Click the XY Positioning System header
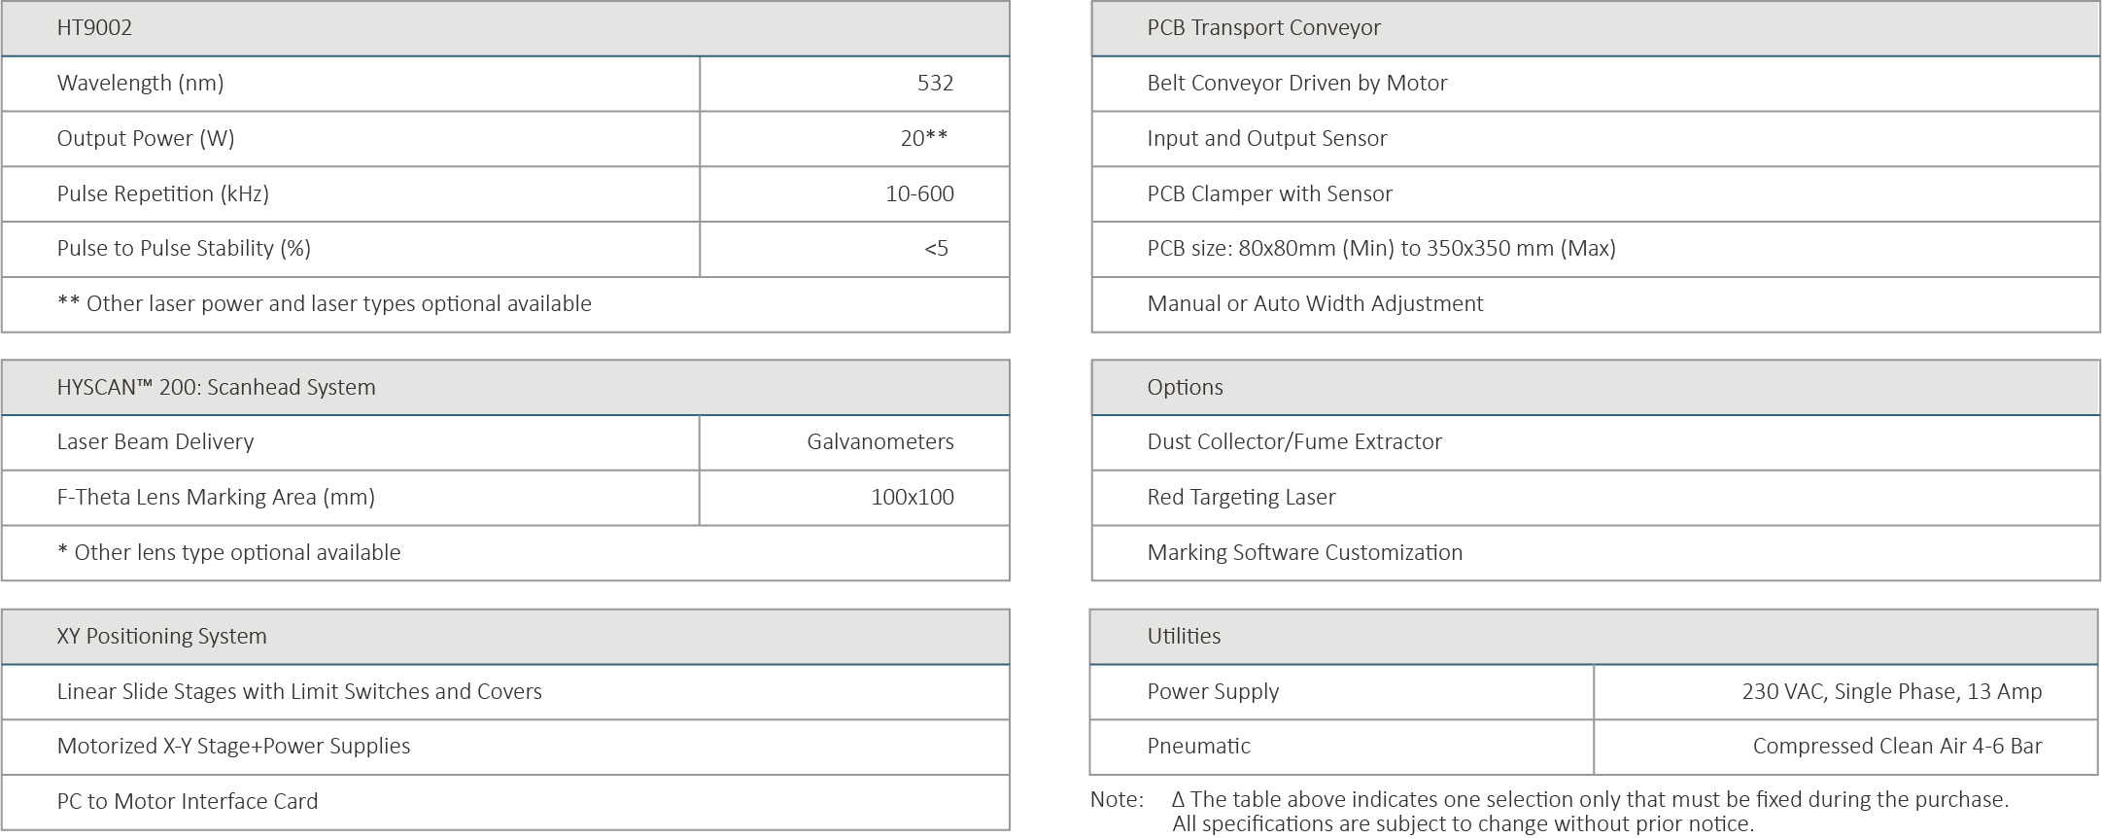The width and height of the screenshot is (2102, 838). [x=161, y=637]
